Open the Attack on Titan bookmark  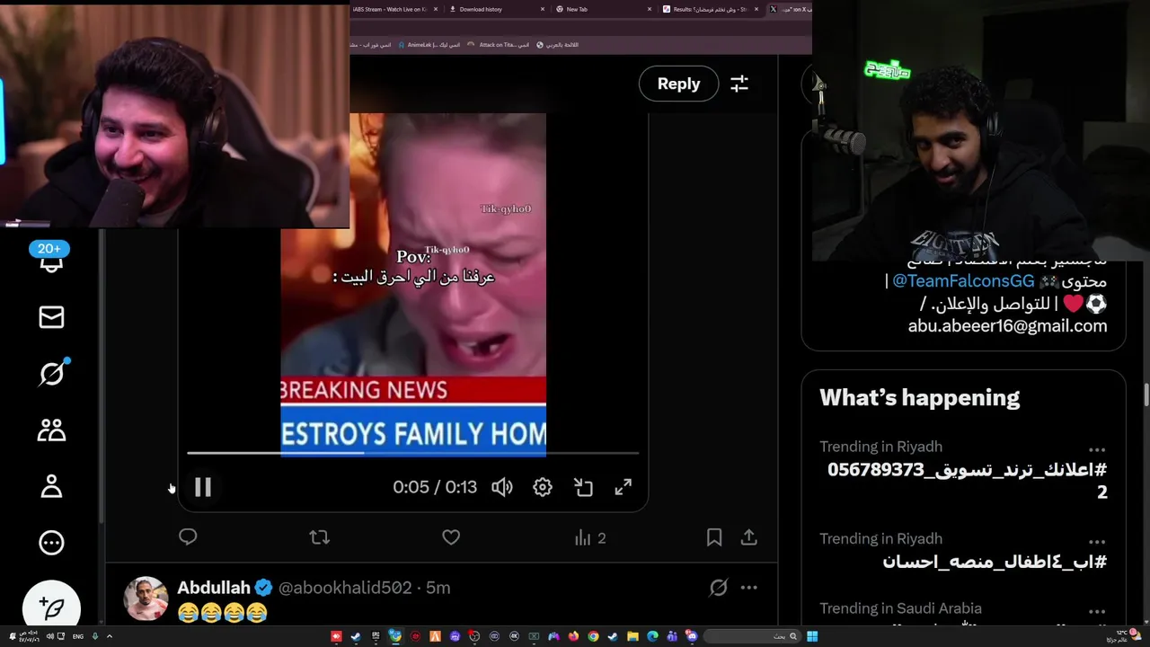499,44
